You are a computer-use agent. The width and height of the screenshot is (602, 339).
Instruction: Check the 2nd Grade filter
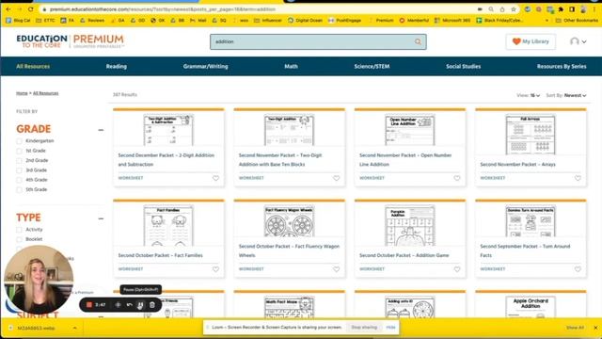pos(19,161)
